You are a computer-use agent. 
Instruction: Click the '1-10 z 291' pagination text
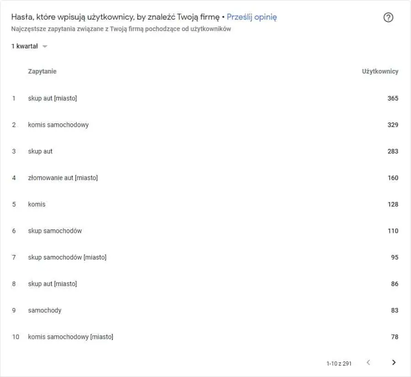tap(339, 363)
